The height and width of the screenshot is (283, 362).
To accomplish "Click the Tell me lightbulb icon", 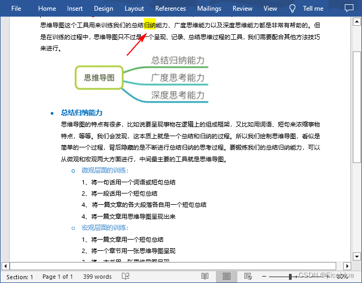I will [x=293, y=9].
